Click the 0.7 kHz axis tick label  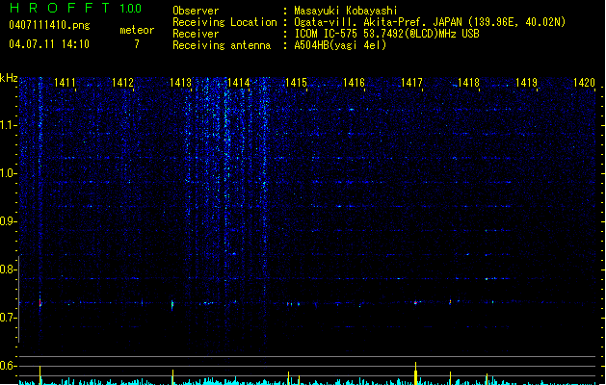pos(8,318)
